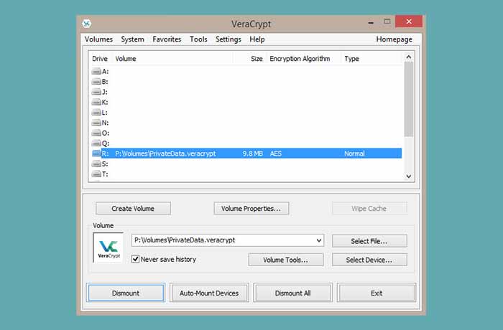The image size is (503, 330).
Task: Select drive S: icon in list
Action: pyautogui.click(x=96, y=164)
